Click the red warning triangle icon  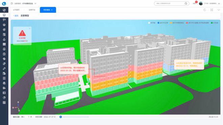22,33
